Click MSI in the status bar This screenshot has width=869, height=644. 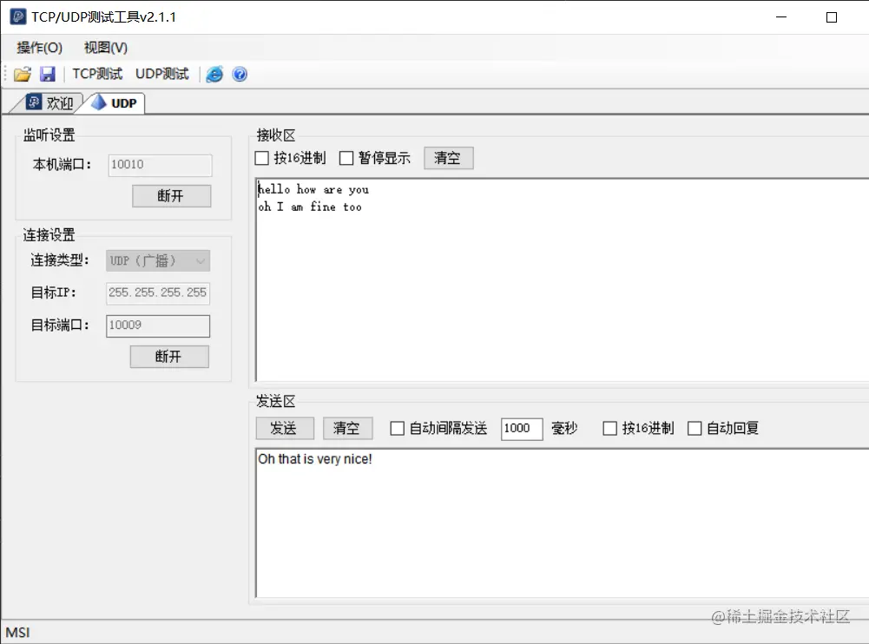(17, 633)
